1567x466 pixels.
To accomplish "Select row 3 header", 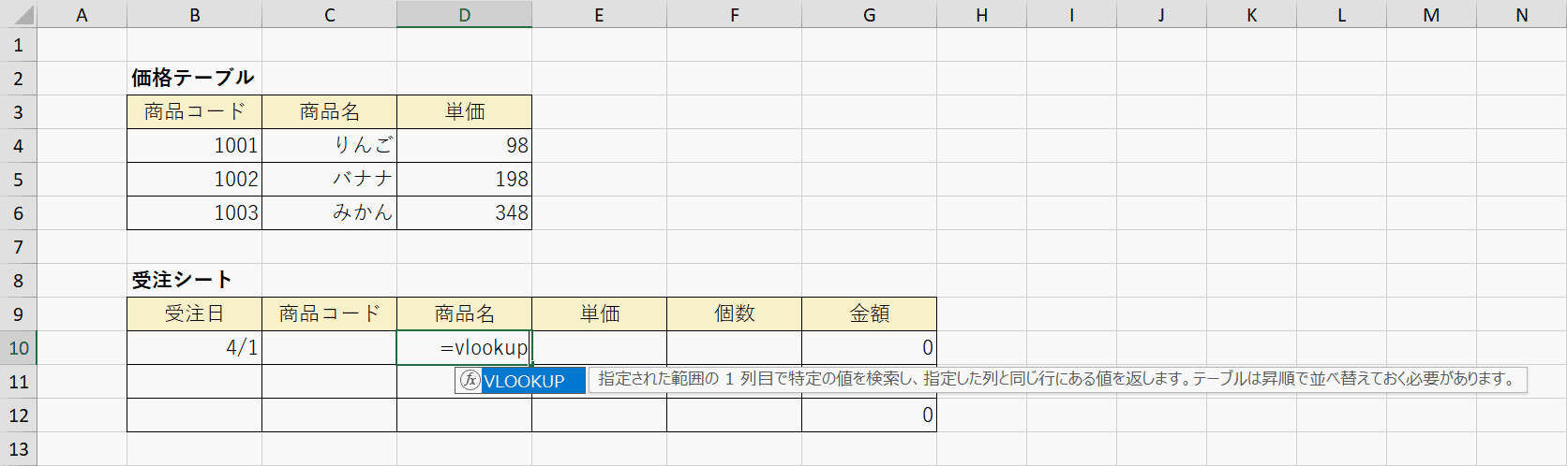I will point(19,112).
